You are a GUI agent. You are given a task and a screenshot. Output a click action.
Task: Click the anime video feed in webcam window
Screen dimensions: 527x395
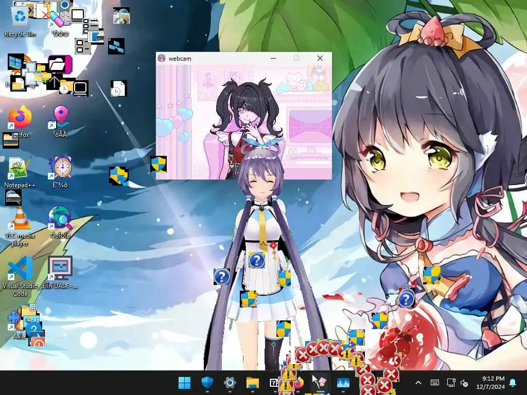tap(243, 122)
